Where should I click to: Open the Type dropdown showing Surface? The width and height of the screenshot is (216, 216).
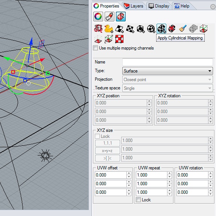point(167,71)
